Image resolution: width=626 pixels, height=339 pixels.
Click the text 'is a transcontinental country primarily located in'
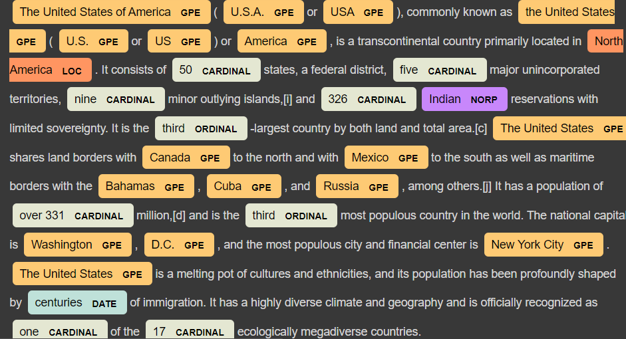coord(458,41)
